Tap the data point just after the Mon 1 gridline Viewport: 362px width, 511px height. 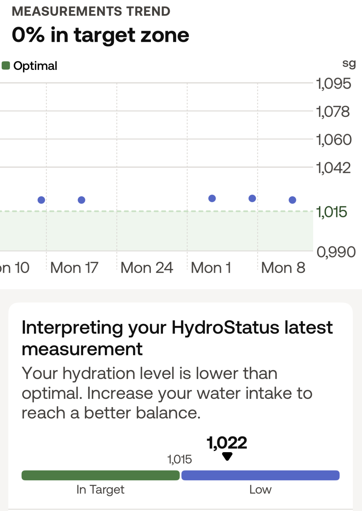(x=212, y=198)
